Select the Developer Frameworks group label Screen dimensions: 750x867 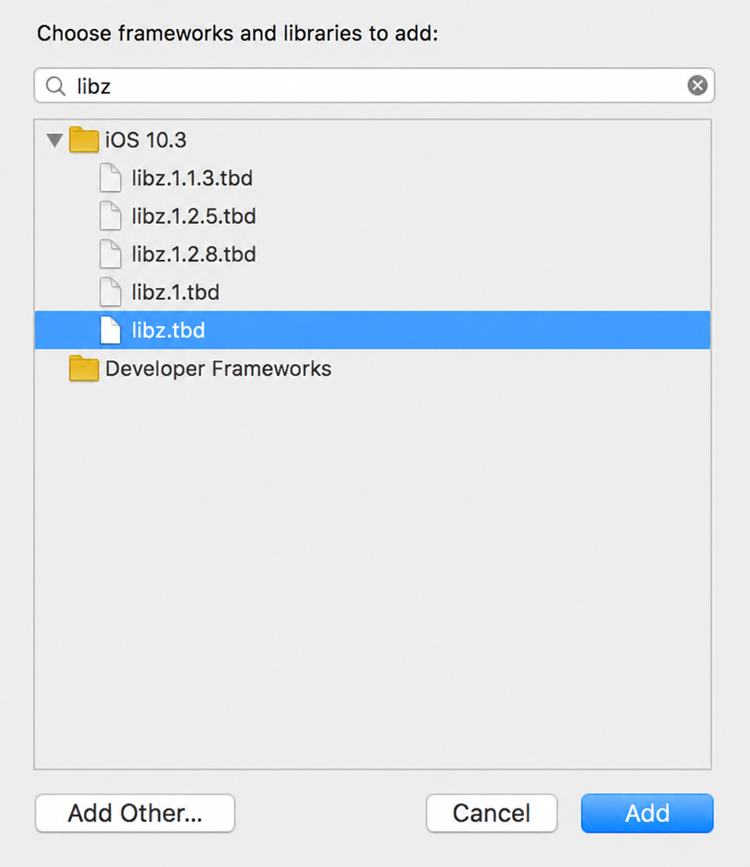pos(218,369)
